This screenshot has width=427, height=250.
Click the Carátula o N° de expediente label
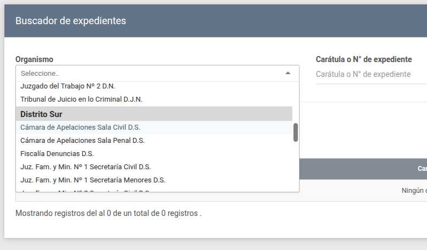pos(363,59)
